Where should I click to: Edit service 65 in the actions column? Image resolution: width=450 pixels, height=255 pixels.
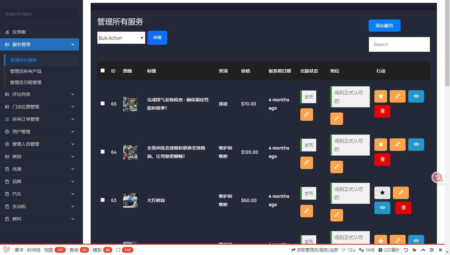point(398,96)
